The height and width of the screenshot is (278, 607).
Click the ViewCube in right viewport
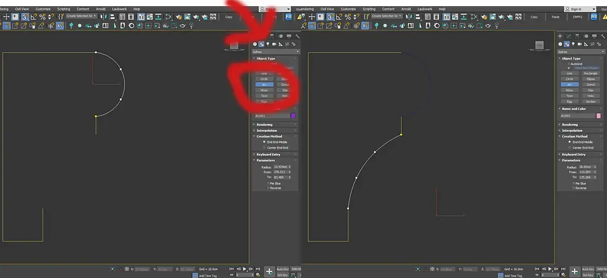tap(539, 46)
